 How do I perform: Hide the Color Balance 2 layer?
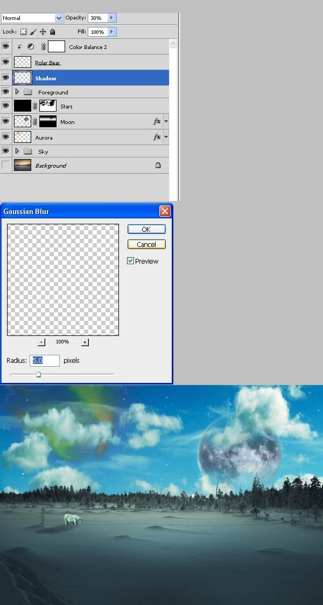(x=5, y=46)
